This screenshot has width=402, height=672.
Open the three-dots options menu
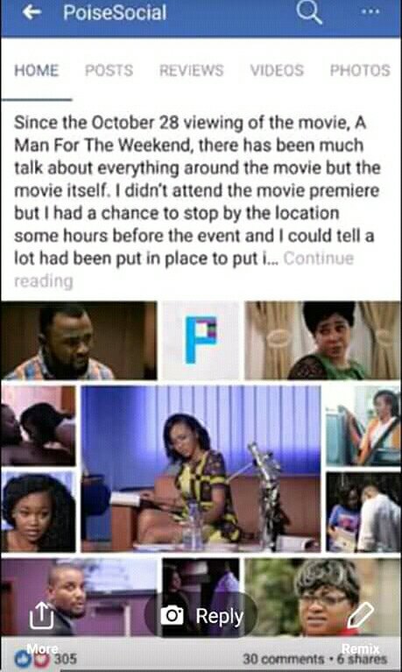click(x=370, y=11)
